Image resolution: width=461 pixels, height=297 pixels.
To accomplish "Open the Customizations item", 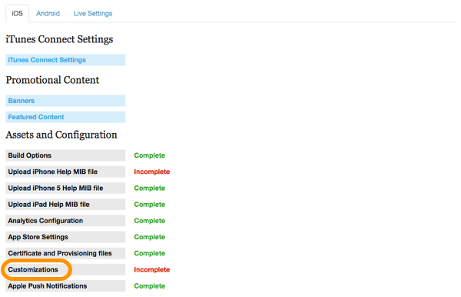I will click(x=65, y=269).
